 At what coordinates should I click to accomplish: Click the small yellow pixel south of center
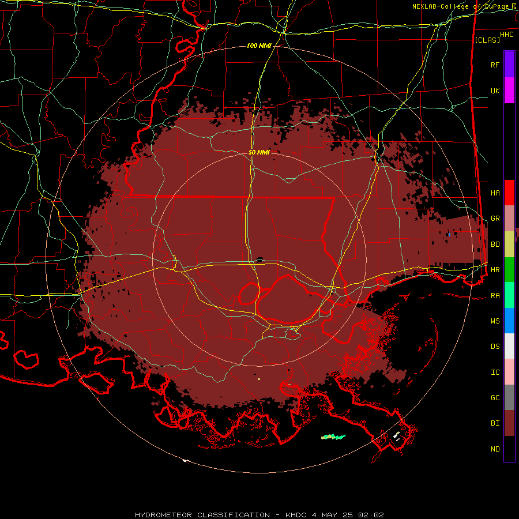[259, 379]
